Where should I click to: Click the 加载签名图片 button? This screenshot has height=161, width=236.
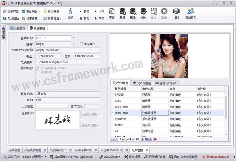90,115
